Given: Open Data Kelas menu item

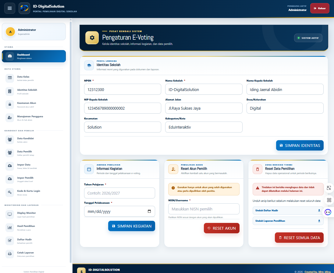Looking at the screenshot, I should (34, 78).
